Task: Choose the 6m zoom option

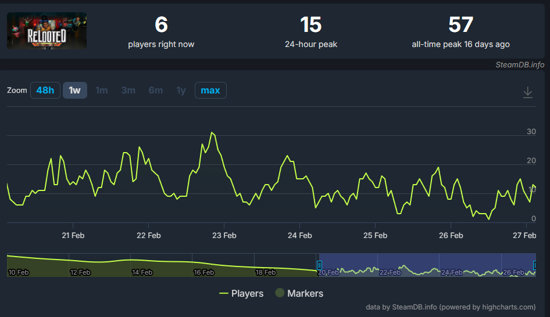Action: coord(155,91)
